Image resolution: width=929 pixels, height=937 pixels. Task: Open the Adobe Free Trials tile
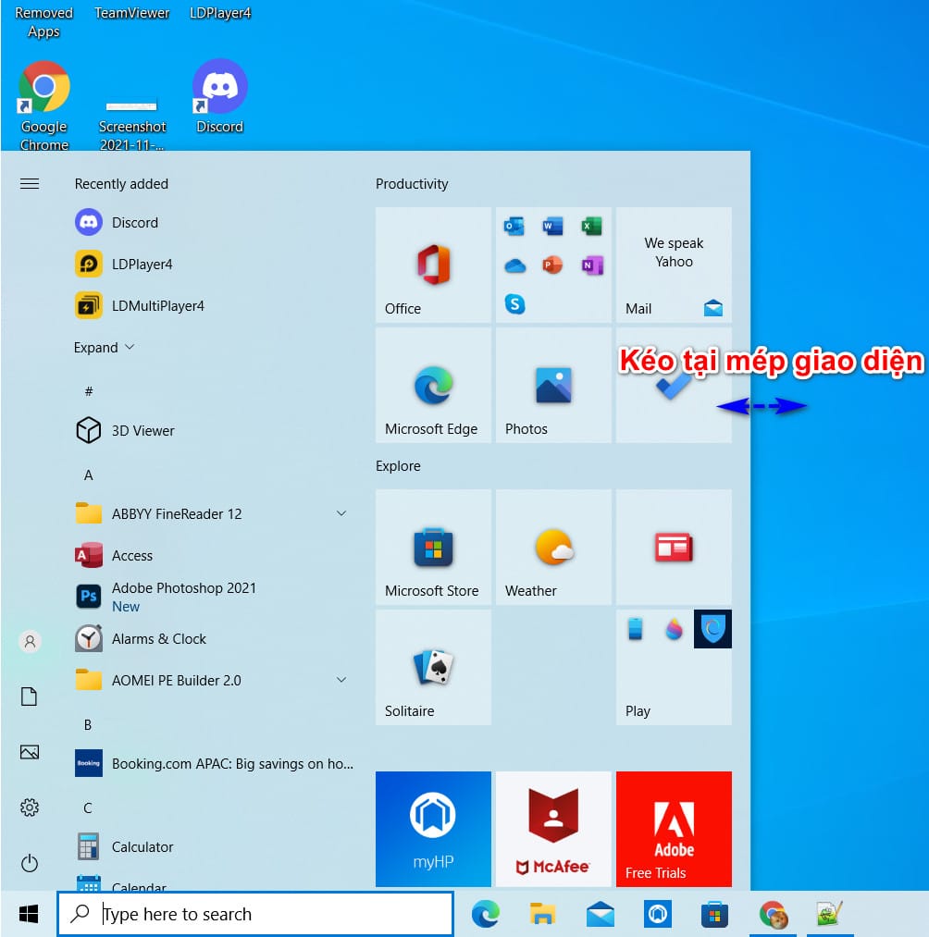coord(673,829)
